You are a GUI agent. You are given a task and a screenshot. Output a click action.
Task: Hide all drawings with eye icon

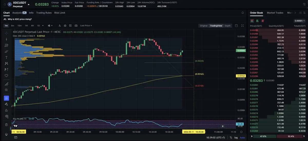[x=6, y=116]
